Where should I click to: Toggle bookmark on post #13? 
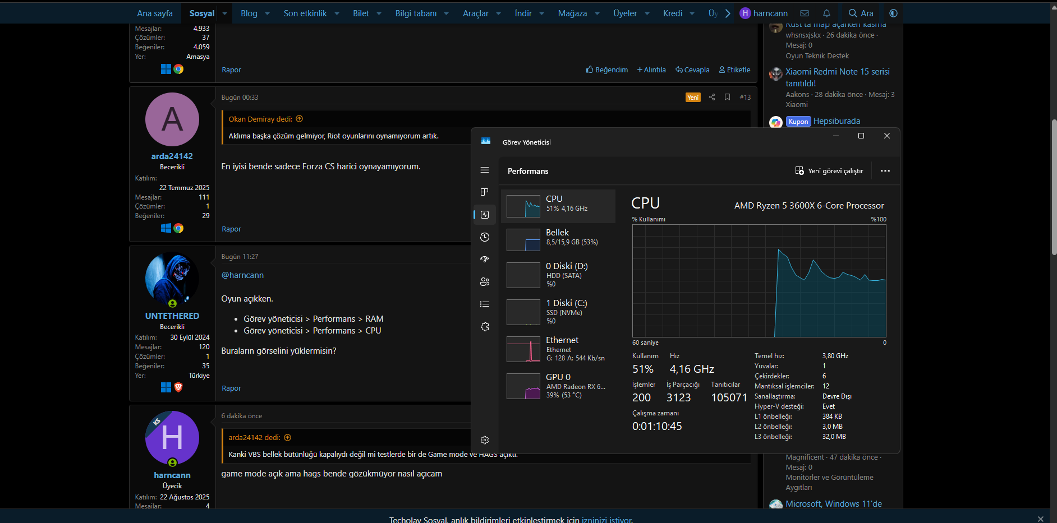coord(727,97)
